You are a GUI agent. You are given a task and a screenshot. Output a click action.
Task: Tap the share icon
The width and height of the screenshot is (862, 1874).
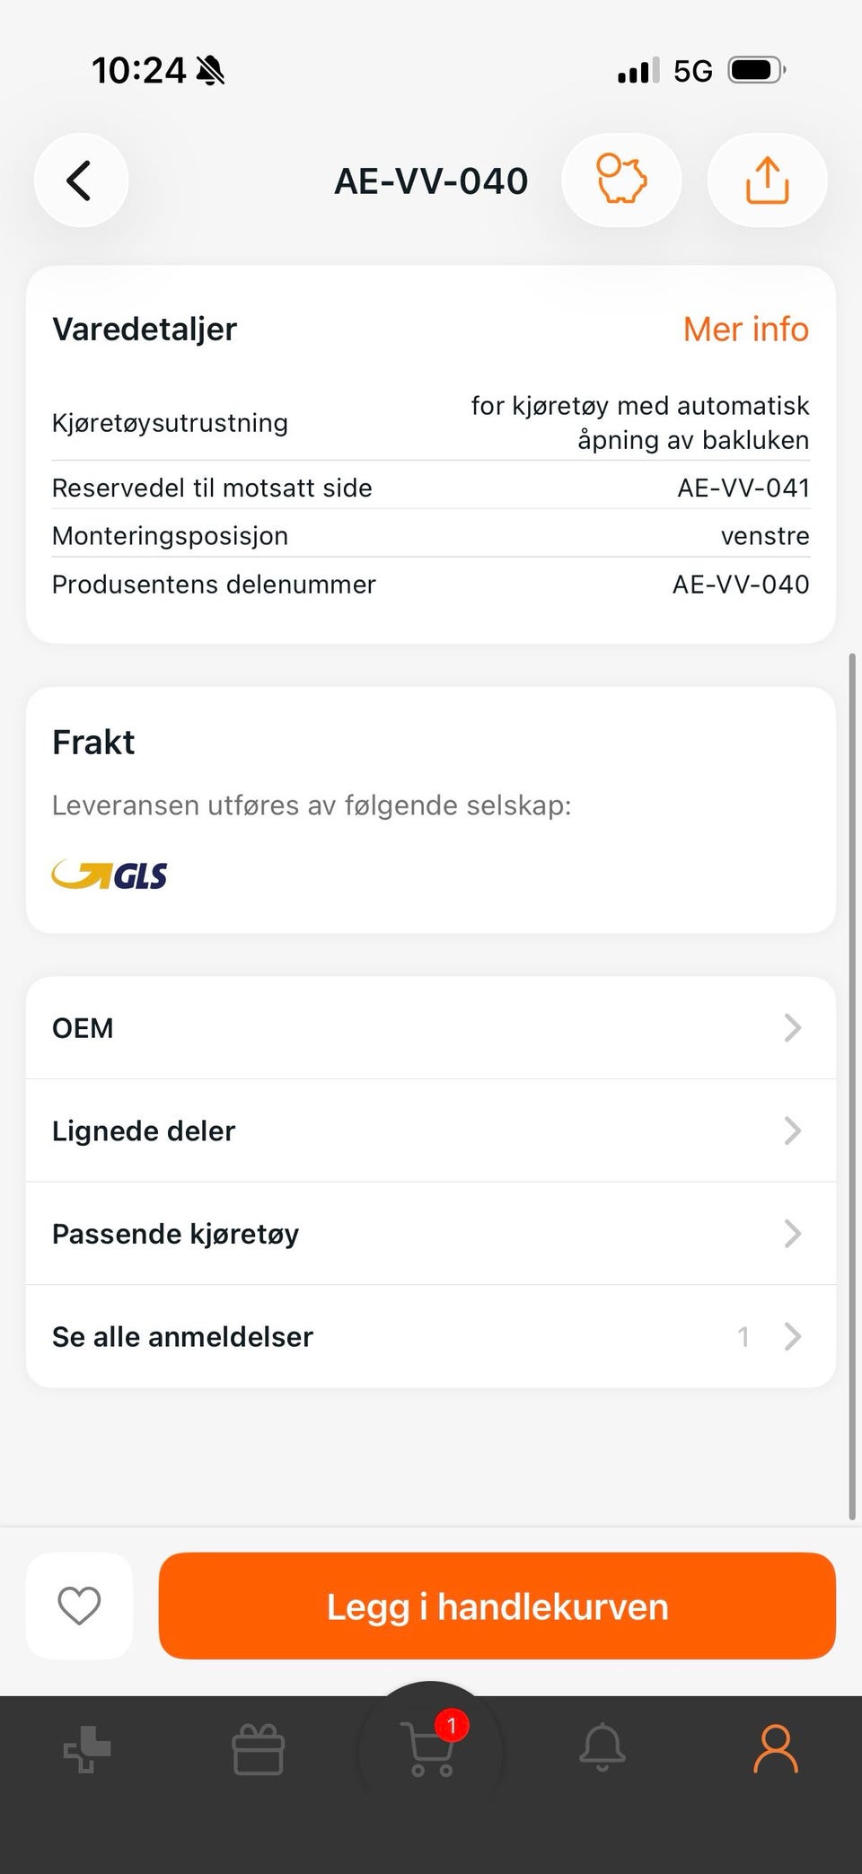pyautogui.click(x=767, y=180)
